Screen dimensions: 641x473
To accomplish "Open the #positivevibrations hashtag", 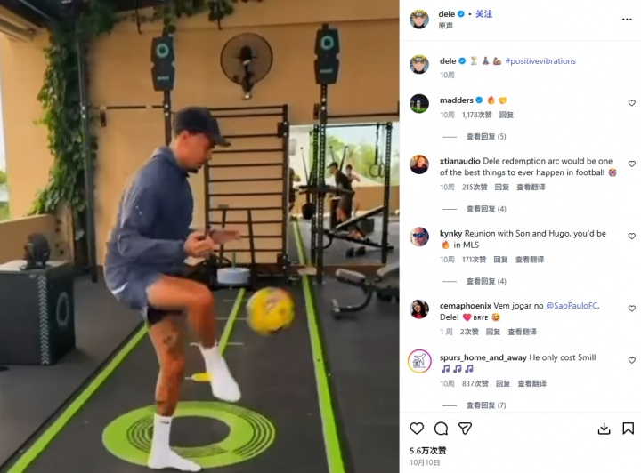I will point(540,61).
